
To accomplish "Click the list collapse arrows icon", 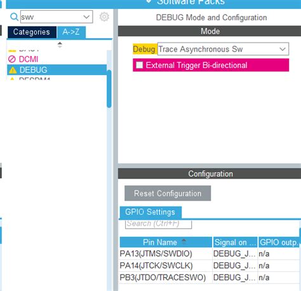I will (x=60, y=44).
